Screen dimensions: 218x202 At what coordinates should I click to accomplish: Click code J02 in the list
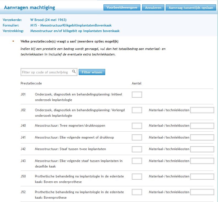[x=23, y=110]
